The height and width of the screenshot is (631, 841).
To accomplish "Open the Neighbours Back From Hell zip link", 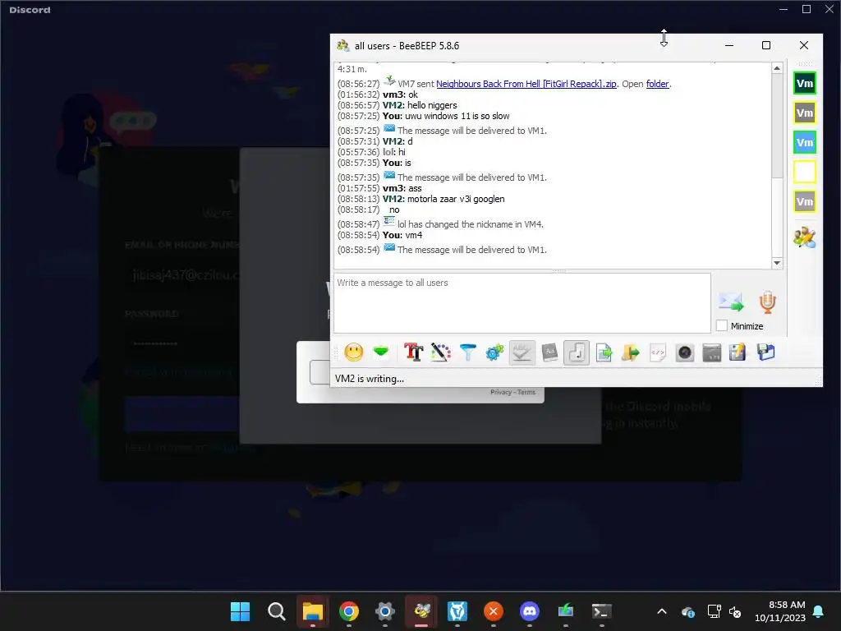I will [x=526, y=84].
